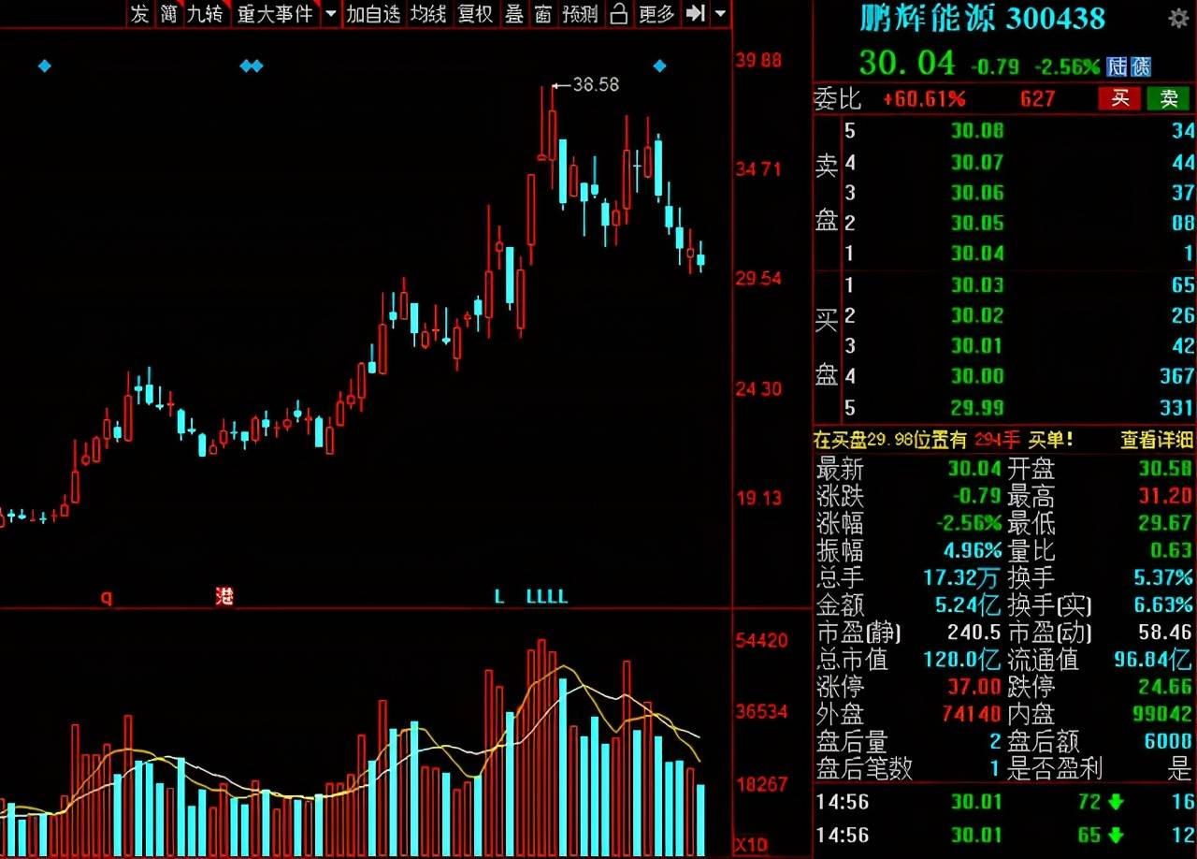Click the 最低 value 29.67
Image resolution: width=1197 pixels, height=859 pixels.
1165,523
